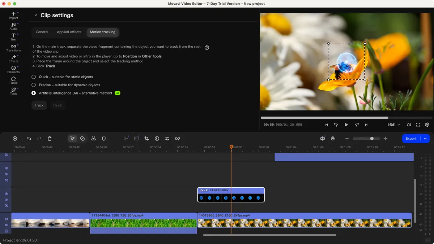Mute the project audio near the zoom controls
This screenshot has width=434, height=244.
[322, 138]
